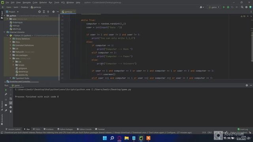Go to next highlighted warning arrow
253x142 pixels.
251,16
